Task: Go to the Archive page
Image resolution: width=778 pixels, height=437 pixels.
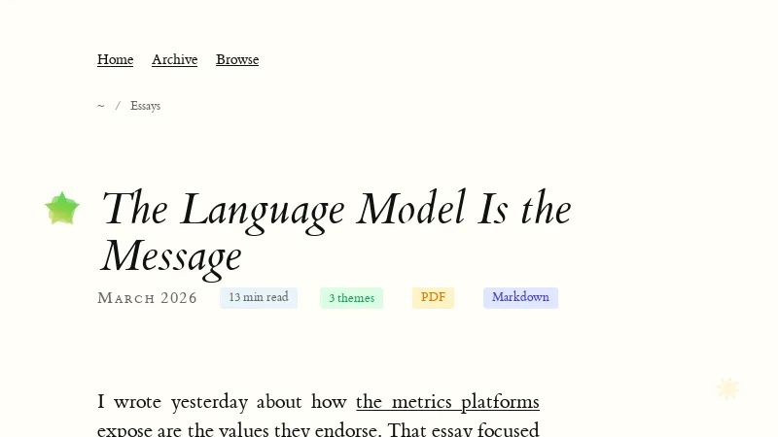Action: coord(174,60)
